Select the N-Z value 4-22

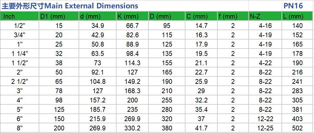[265, 63]
